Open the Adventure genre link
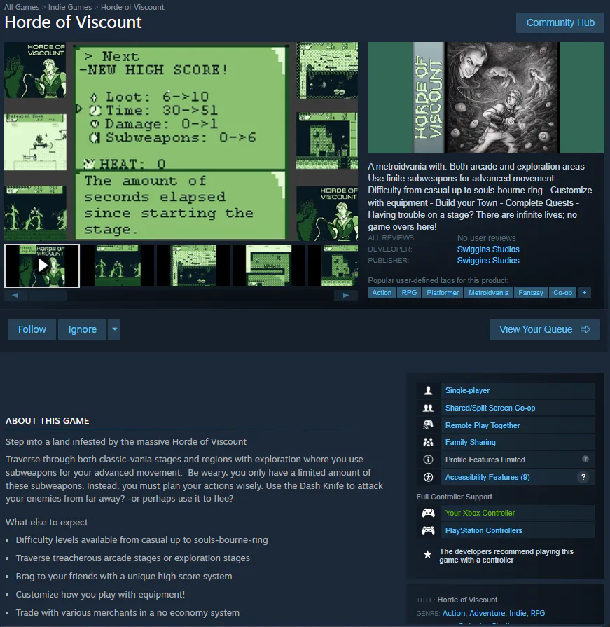Viewport: 610px width, 627px height. tap(487, 613)
